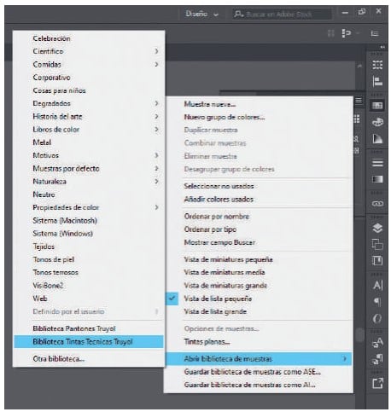Click the Adobe Stock search field
Viewport: 391px width, 412px height.
(x=283, y=14)
